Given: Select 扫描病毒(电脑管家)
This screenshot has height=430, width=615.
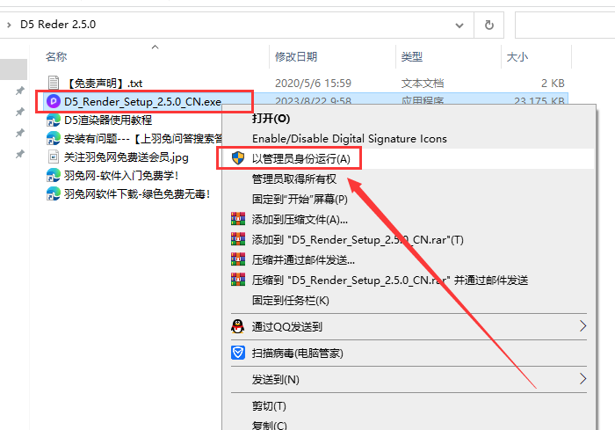Looking at the screenshot, I should point(298,353).
